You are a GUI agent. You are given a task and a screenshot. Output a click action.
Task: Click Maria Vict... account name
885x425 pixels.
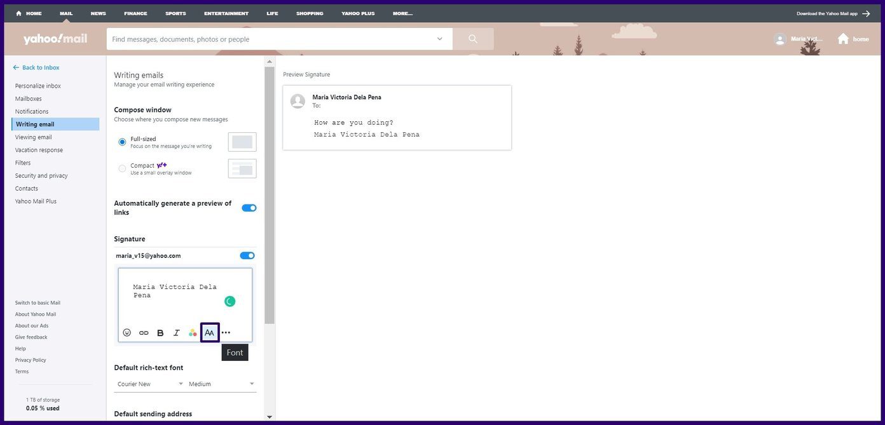click(x=807, y=39)
